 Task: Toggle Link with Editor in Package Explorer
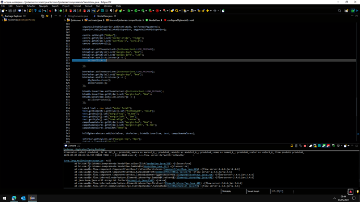click(47, 16)
